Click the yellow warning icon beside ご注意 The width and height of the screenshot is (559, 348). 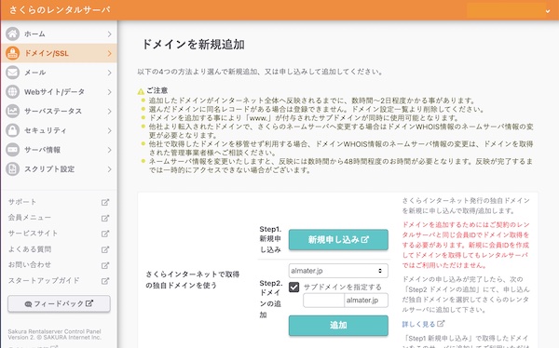pos(141,91)
